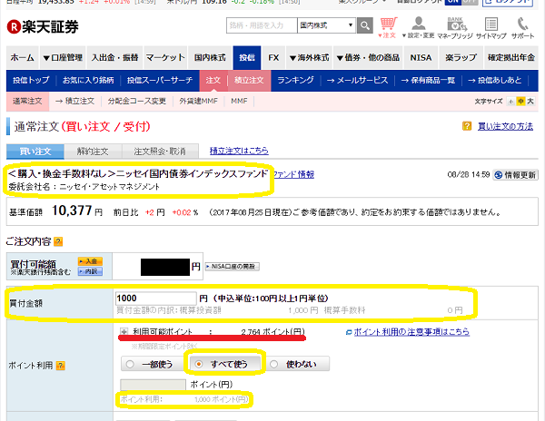This screenshot has height=421, width=545.
Task: Open the 入出金・振替 menu
Action: tap(114, 57)
